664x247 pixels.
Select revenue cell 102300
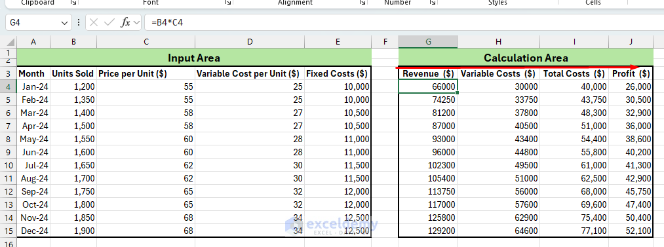428,165
